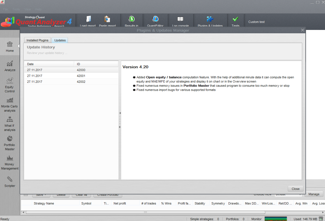Click the Update History heading
Viewport: 325px width, 221px height.
coord(41,47)
